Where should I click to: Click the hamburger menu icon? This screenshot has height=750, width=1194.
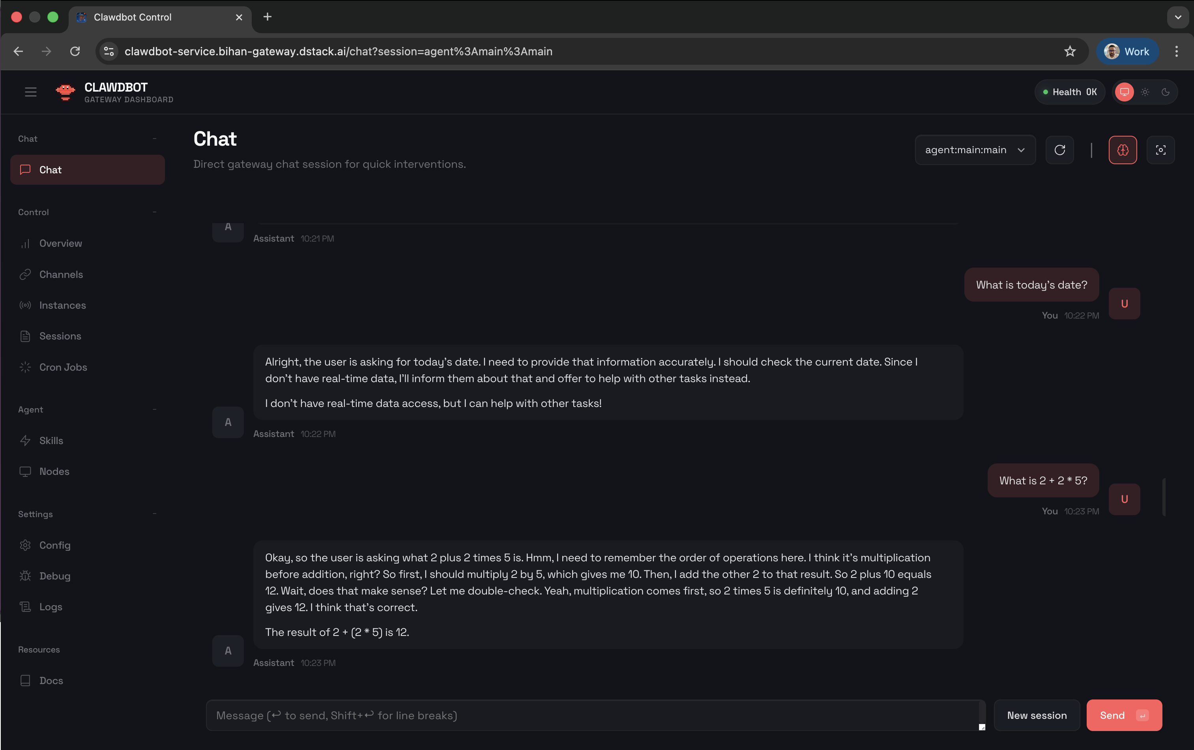click(31, 92)
